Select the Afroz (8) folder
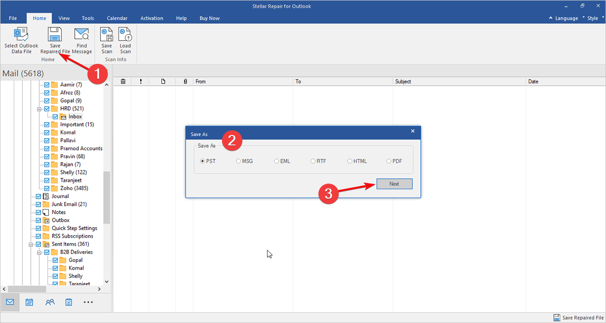The image size is (606, 323). coord(70,93)
